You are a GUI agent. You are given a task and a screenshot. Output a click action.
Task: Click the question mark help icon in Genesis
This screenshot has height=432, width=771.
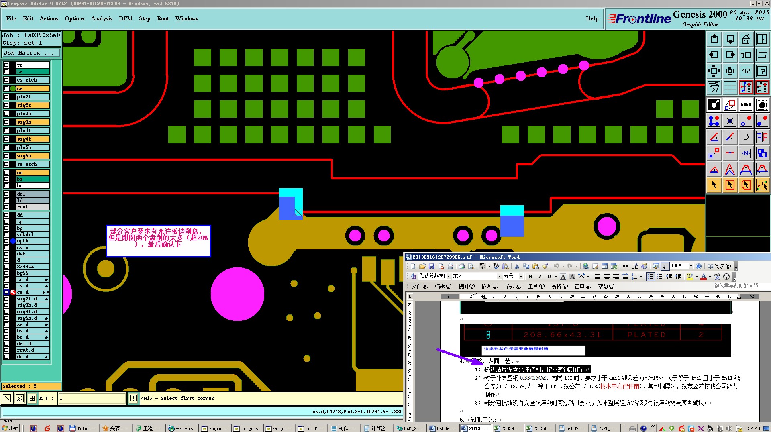coord(762,71)
